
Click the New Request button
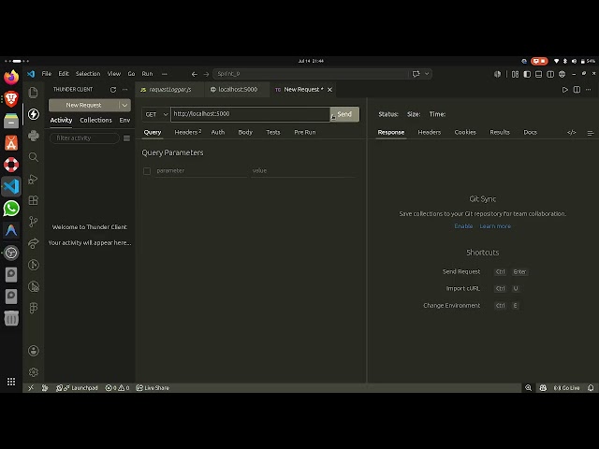(83, 105)
